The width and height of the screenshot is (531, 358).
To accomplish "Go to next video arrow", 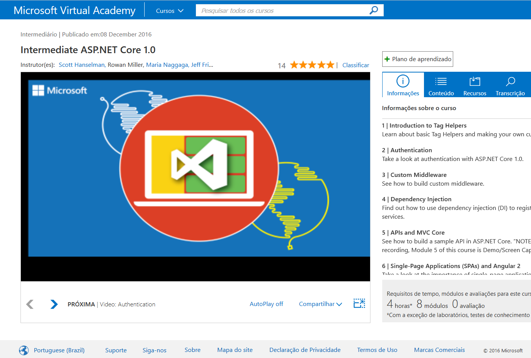I will click(54, 304).
